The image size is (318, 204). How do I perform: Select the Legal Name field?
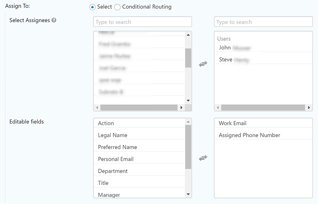[x=140, y=135]
